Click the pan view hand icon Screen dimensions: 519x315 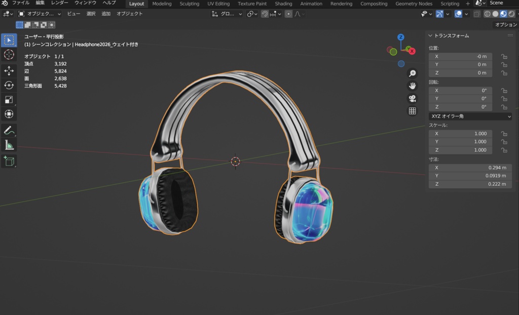[413, 86]
